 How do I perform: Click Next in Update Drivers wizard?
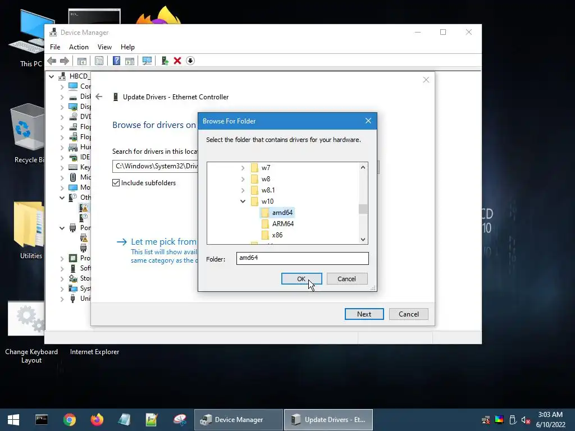point(364,314)
